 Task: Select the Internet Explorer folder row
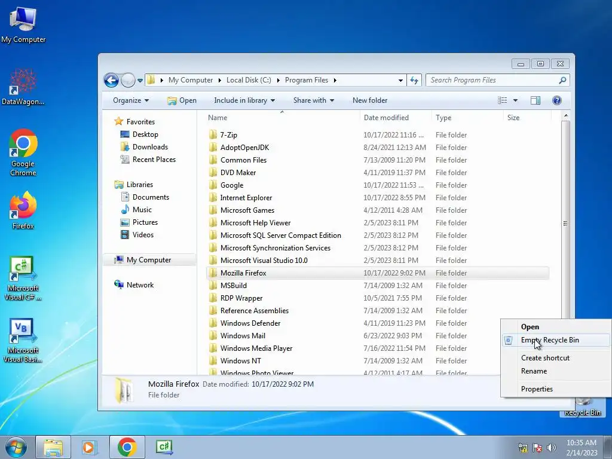[378, 197]
